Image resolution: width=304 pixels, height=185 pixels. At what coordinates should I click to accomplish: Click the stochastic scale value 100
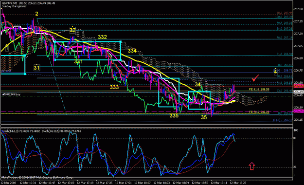296,130
